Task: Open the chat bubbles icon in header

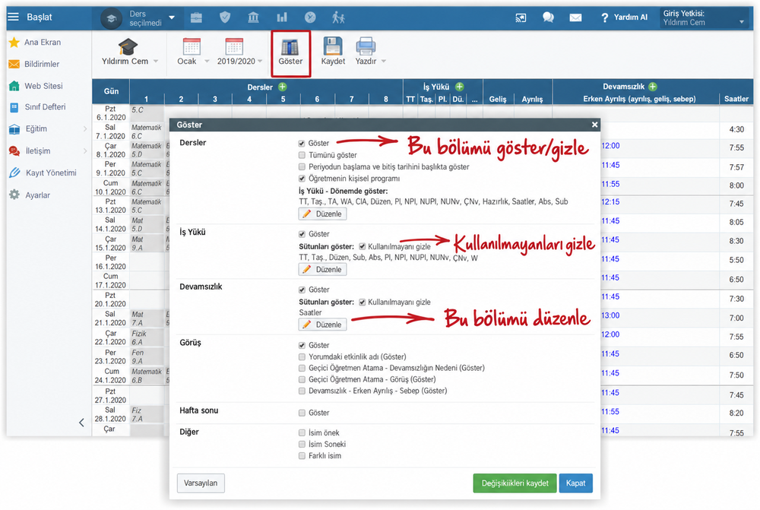Action: (x=548, y=17)
